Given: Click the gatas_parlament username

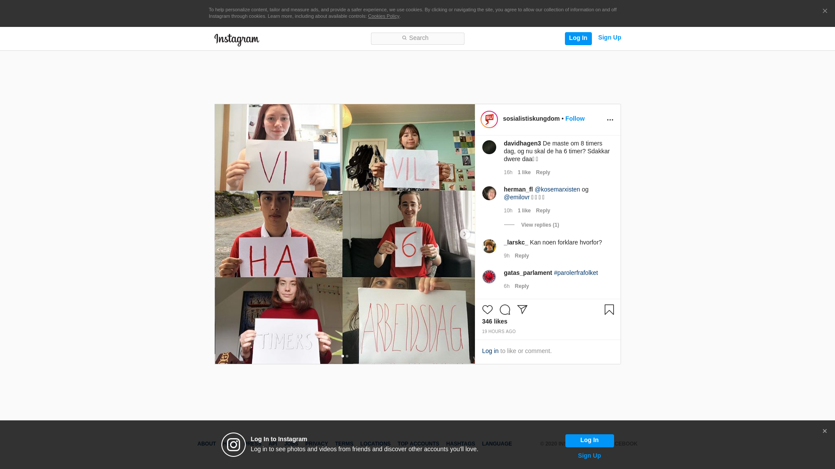Looking at the screenshot, I should 528,273.
